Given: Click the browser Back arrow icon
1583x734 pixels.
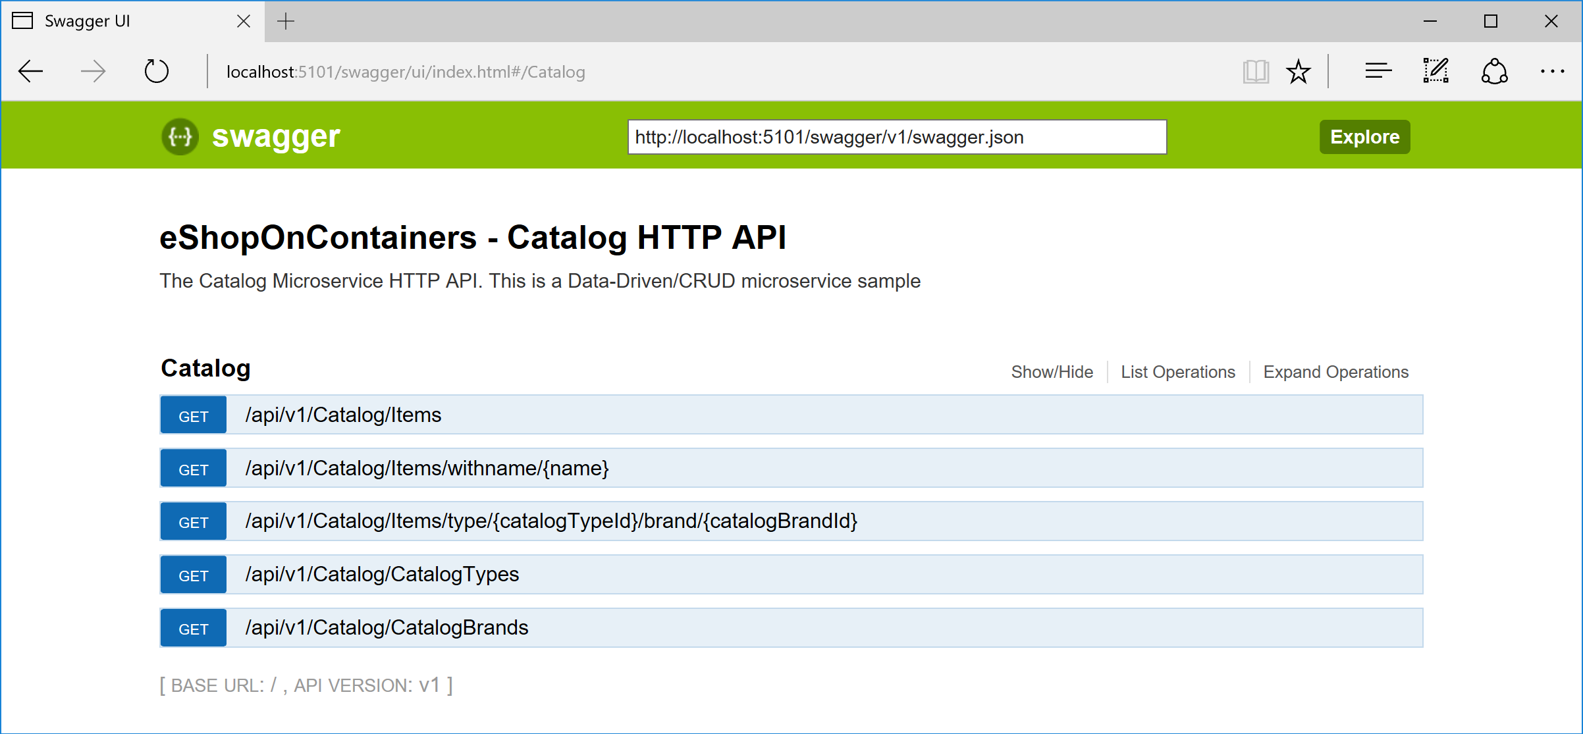Looking at the screenshot, I should [31, 71].
